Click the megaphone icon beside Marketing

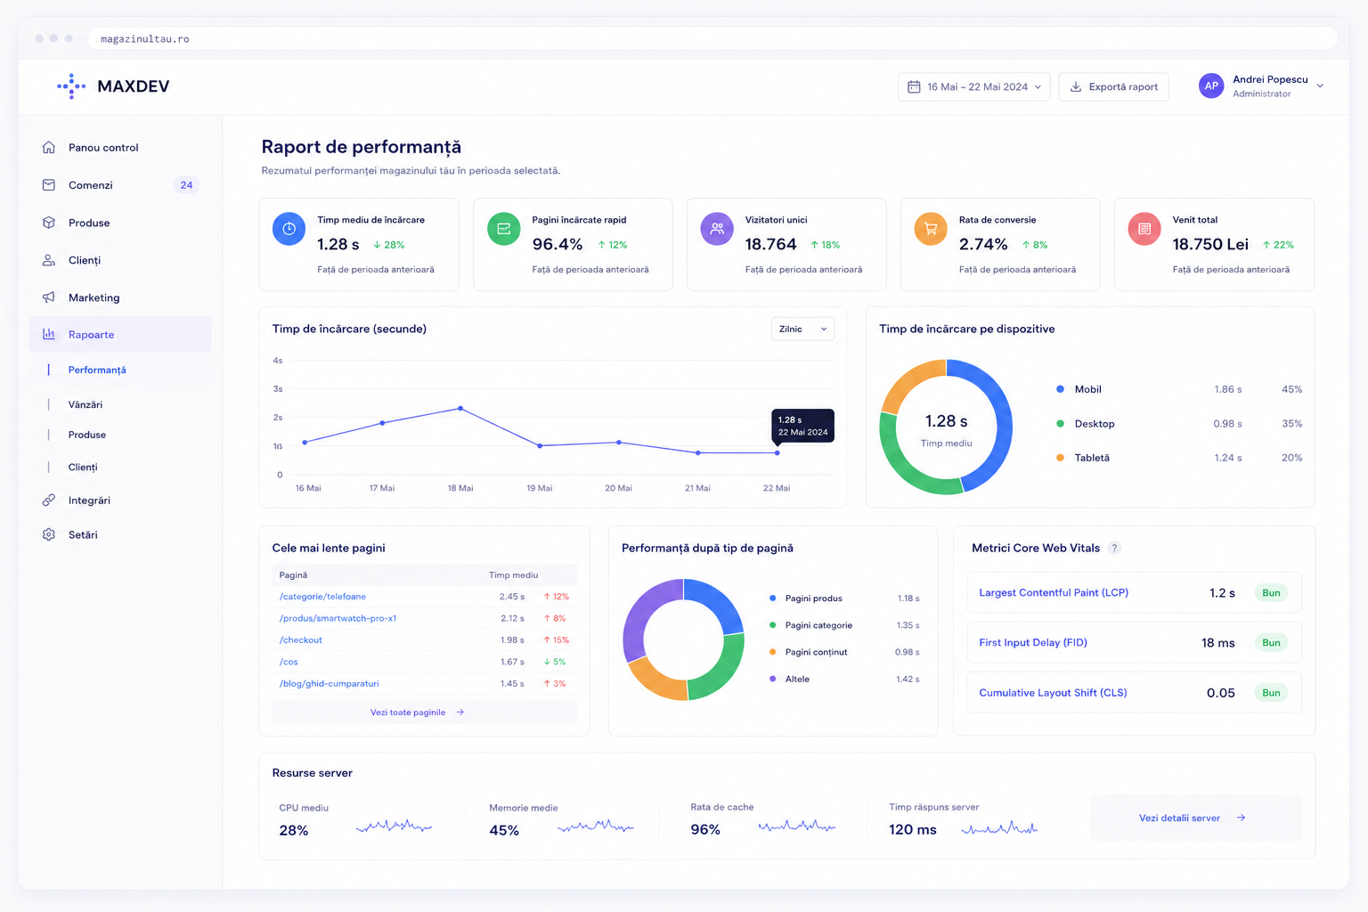49,297
